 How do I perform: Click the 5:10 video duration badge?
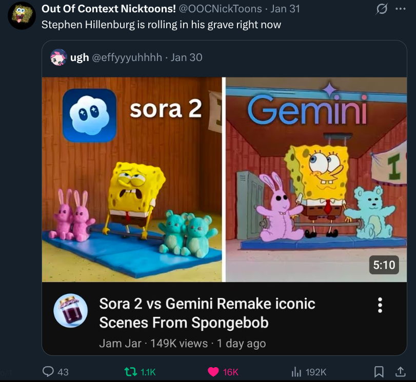pyautogui.click(x=384, y=265)
